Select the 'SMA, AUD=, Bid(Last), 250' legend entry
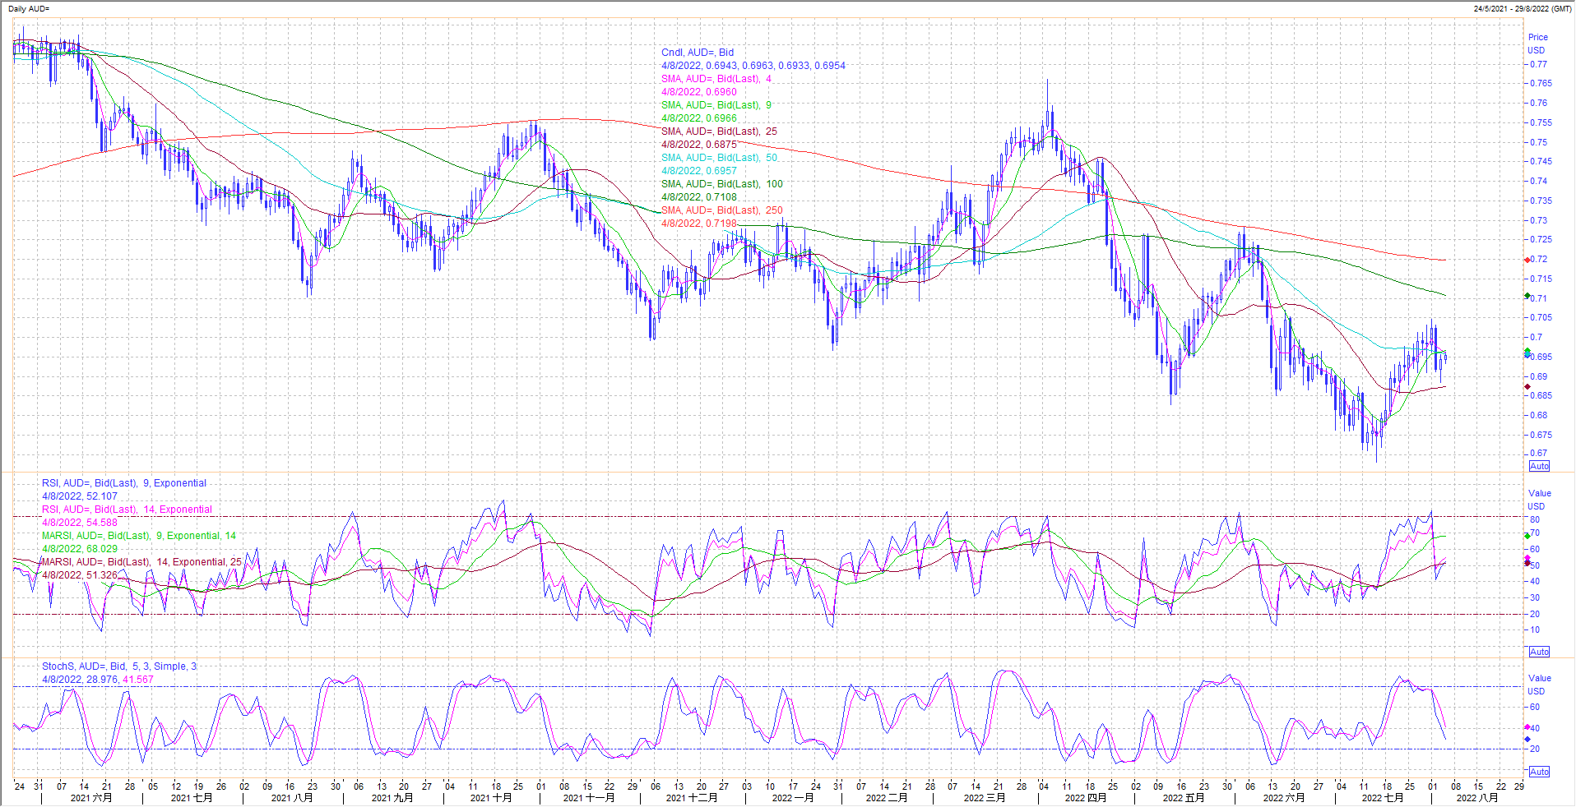This screenshot has width=1576, height=807. pyautogui.click(x=722, y=210)
